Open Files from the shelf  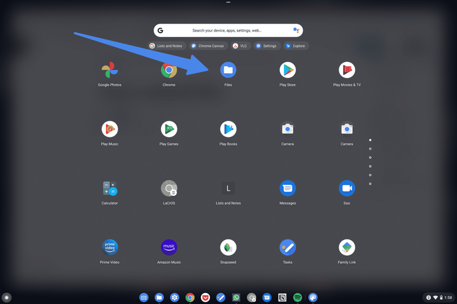tap(159, 297)
